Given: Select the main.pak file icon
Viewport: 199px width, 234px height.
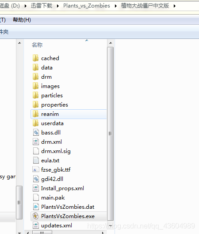Looking at the screenshot, I should pos(36,198).
